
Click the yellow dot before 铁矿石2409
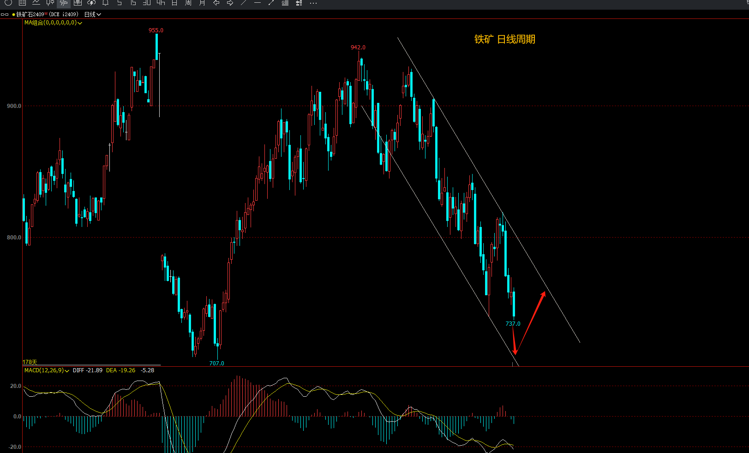click(x=13, y=15)
